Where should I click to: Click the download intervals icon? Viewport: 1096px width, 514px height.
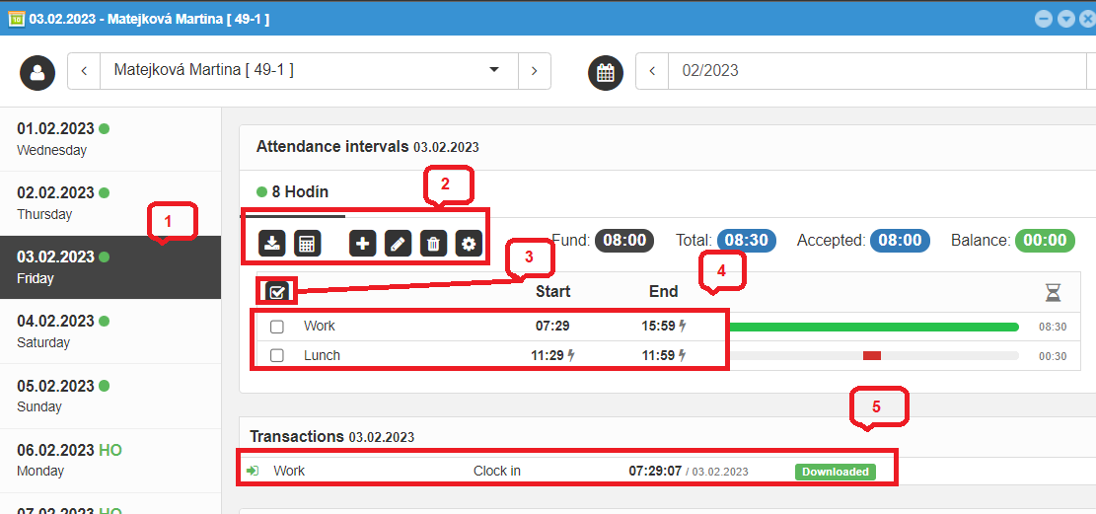coord(272,244)
